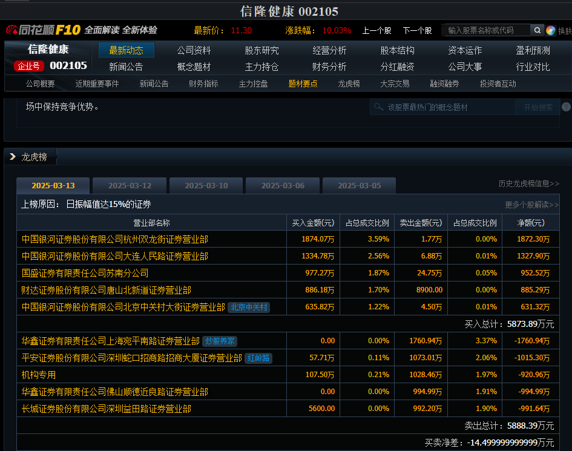This screenshot has width=572, height=451.
Task: Open the 财务分析 menu item
Action: coord(329,67)
